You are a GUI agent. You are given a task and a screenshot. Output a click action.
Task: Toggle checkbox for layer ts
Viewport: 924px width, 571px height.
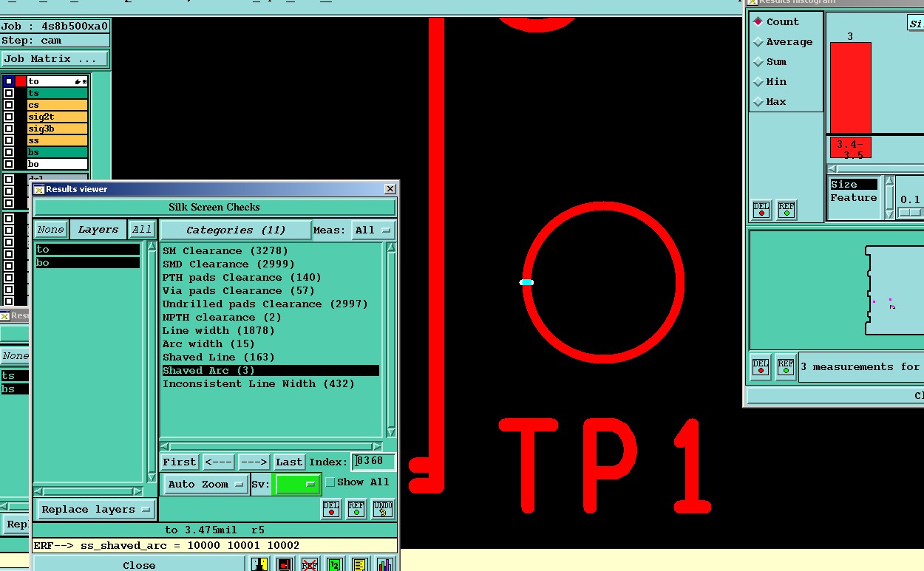pos(9,93)
